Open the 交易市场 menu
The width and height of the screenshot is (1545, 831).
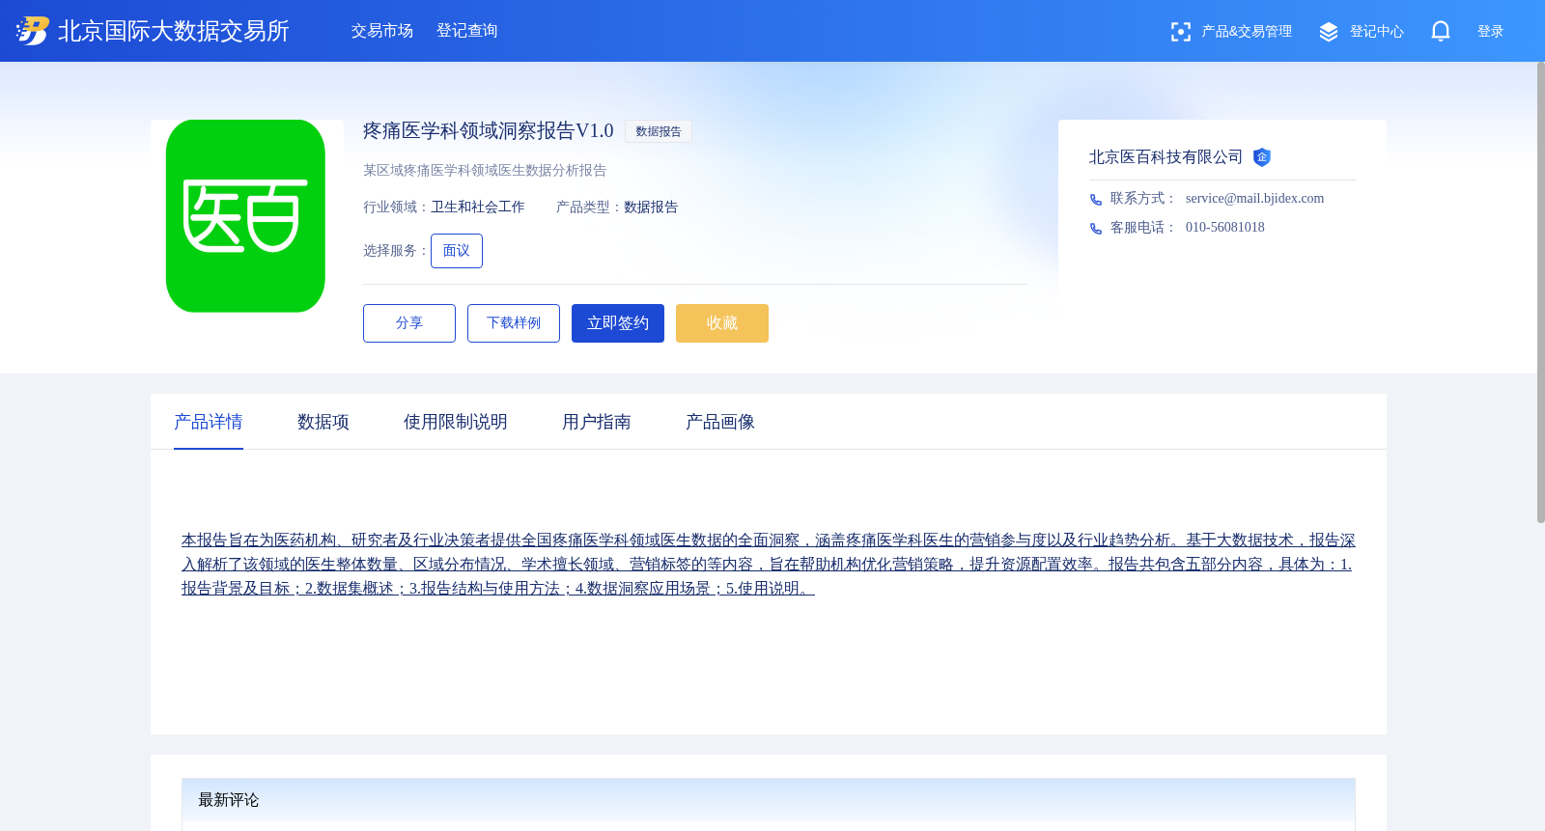coord(382,31)
